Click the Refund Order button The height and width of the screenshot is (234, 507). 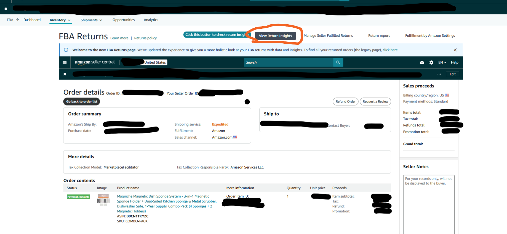pyautogui.click(x=346, y=101)
